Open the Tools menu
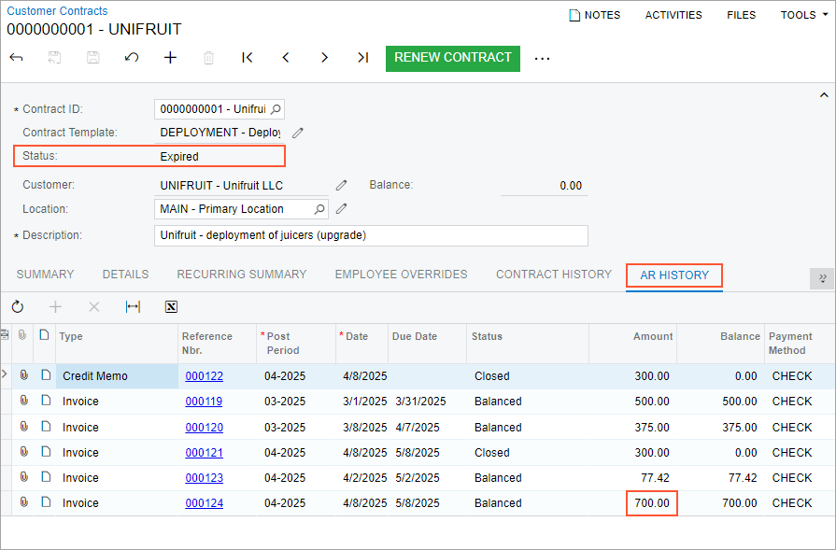The image size is (836, 550). coord(804,15)
